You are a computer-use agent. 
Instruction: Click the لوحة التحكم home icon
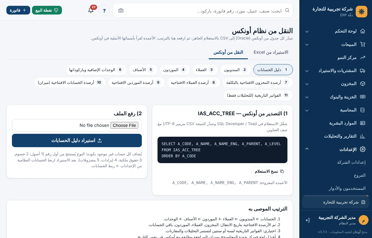[x=362, y=31]
